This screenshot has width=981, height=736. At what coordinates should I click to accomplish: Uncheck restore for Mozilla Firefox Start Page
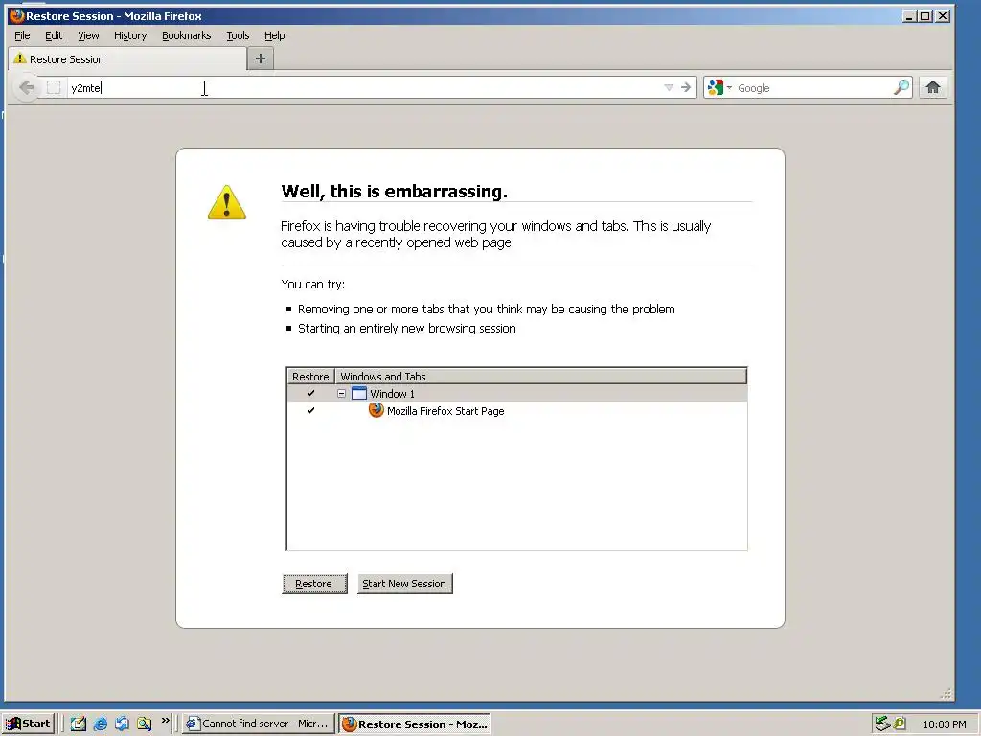point(310,410)
